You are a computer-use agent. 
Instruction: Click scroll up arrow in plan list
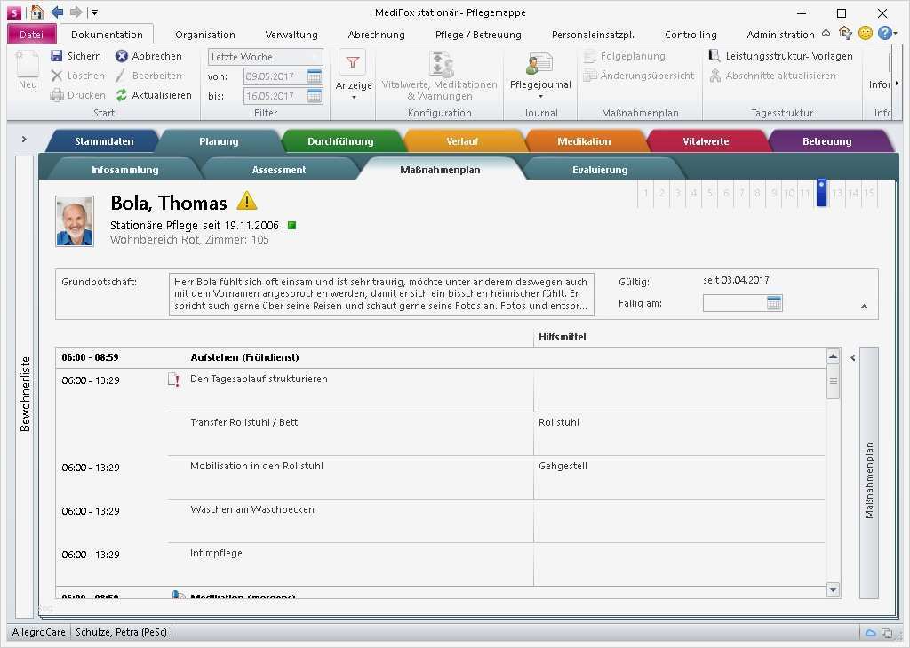coord(833,356)
